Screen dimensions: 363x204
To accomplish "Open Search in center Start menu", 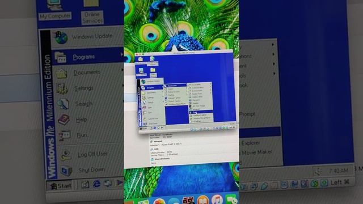I will pyautogui.click(x=152, y=103).
